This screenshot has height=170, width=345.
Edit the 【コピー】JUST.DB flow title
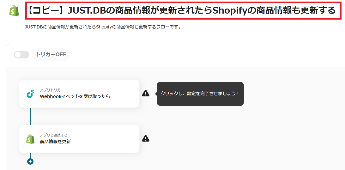(x=182, y=11)
